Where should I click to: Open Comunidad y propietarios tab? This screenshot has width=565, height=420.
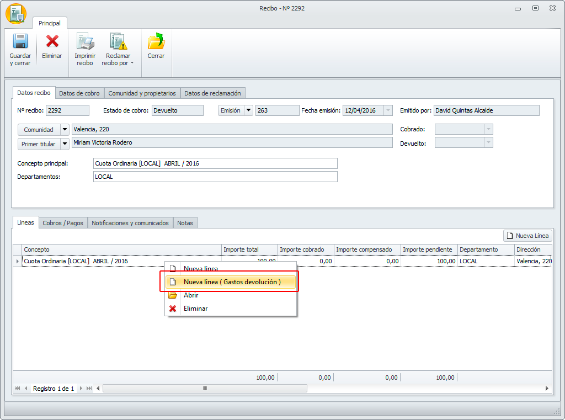142,93
